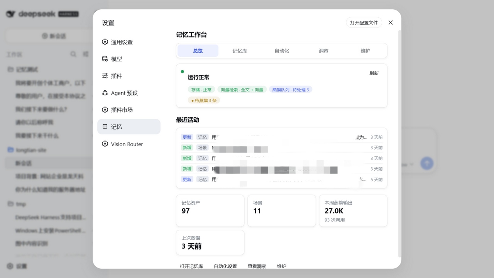Click the 最近活动 heading
Image resolution: width=494 pixels, height=278 pixels.
188,120
